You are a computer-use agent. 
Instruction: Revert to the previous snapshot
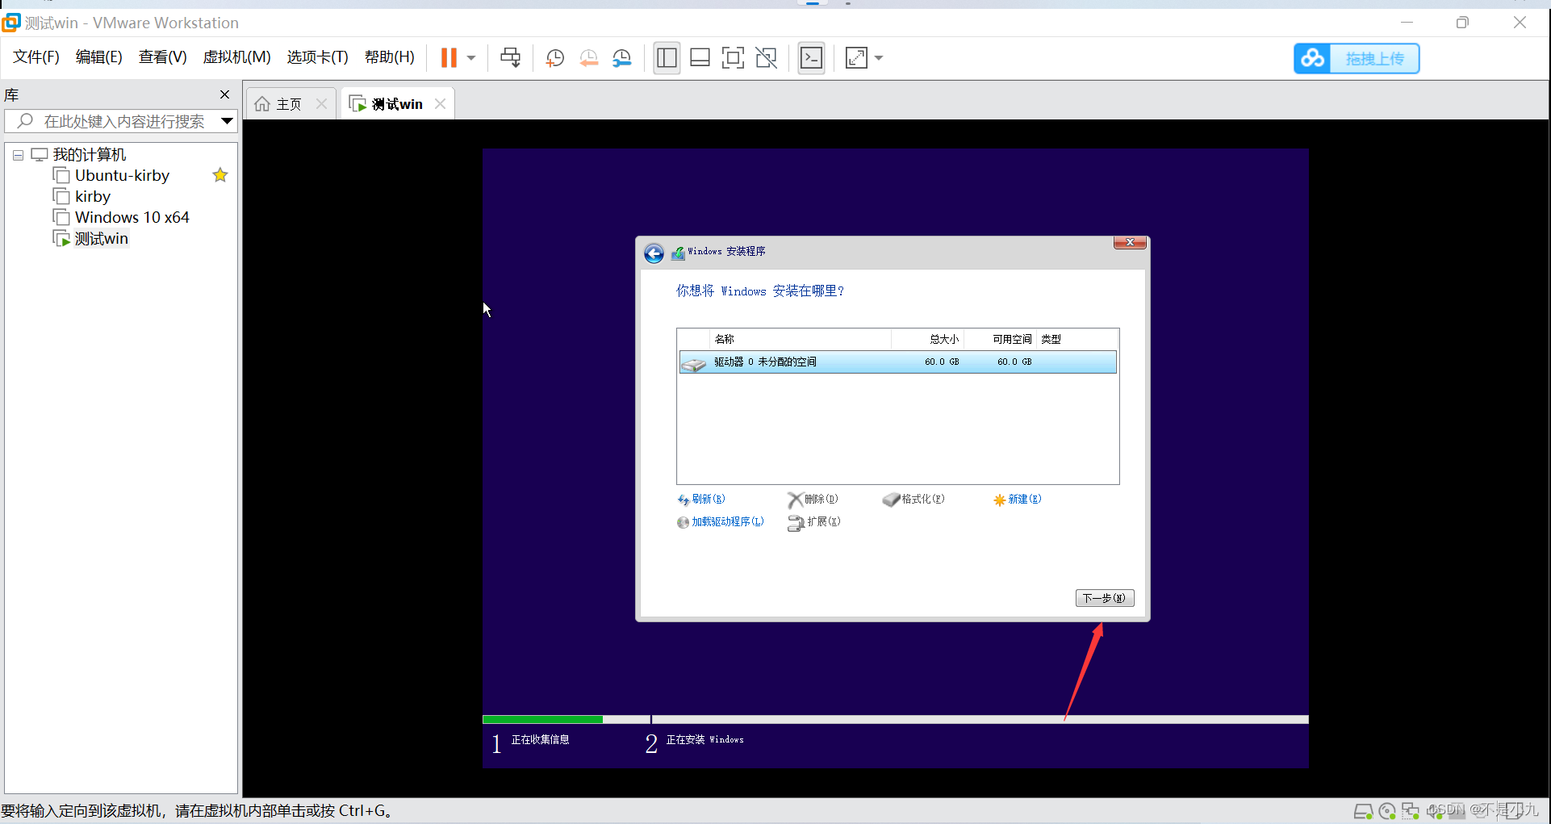click(x=588, y=57)
